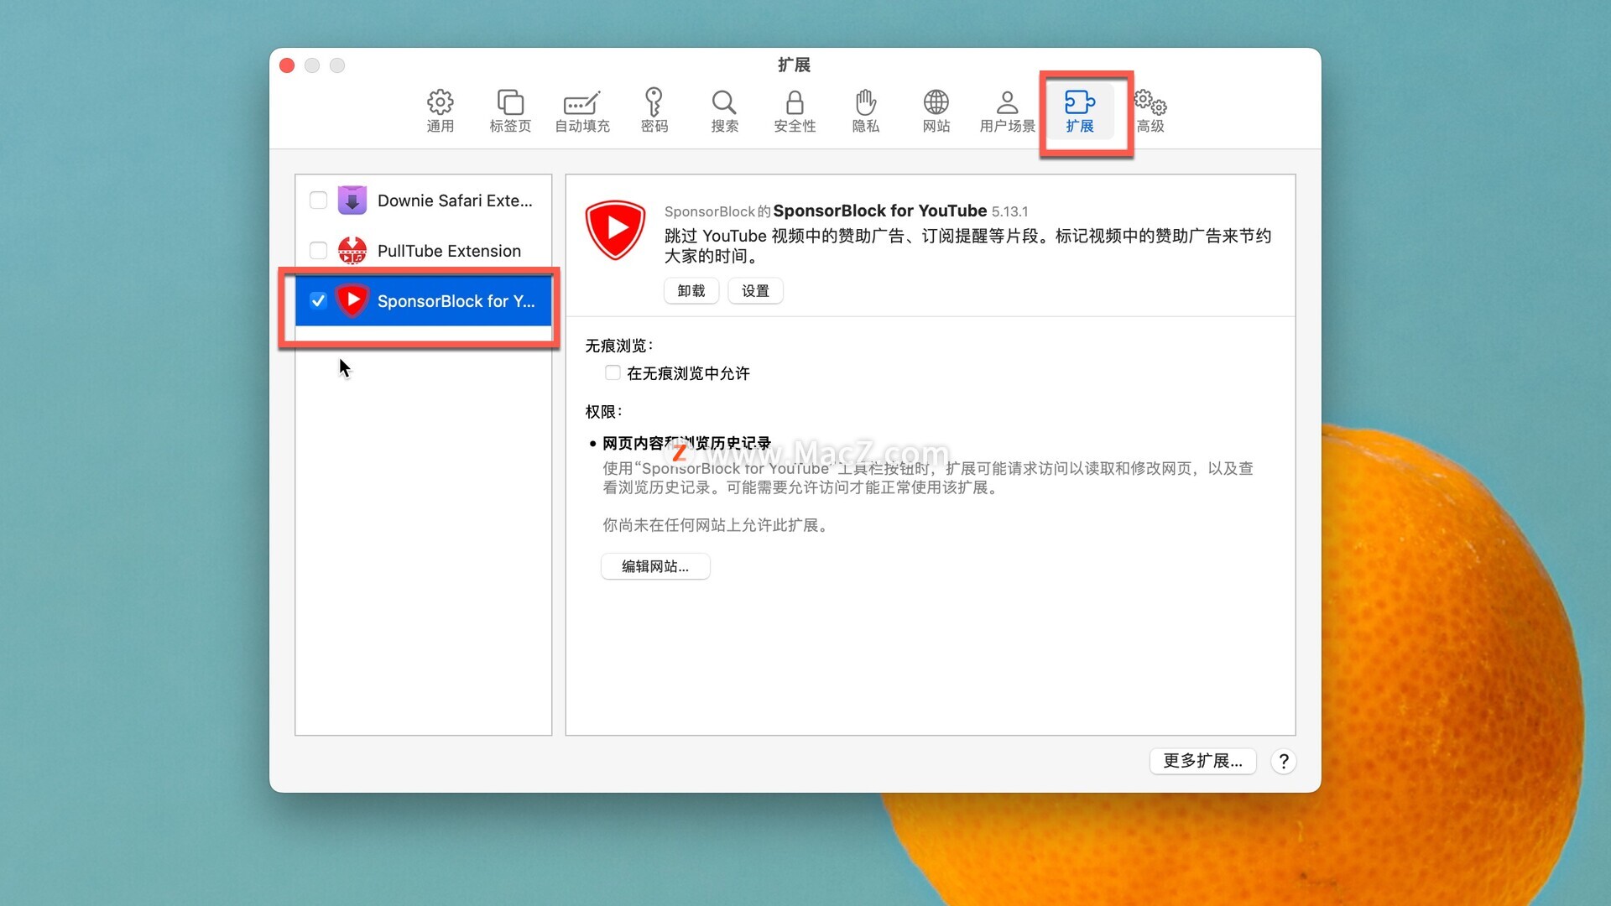Allow extension in private browsing checkbox
The width and height of the screenshot is (1611, 906).
(613, 372)
